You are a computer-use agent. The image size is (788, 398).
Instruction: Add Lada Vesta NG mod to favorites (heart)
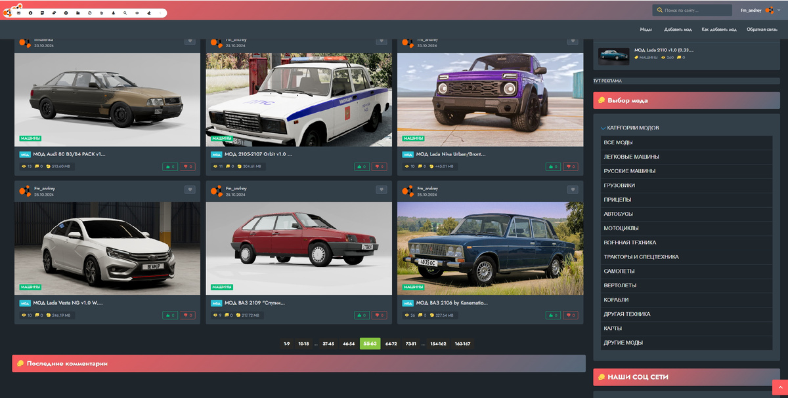(x=190, y=190)
